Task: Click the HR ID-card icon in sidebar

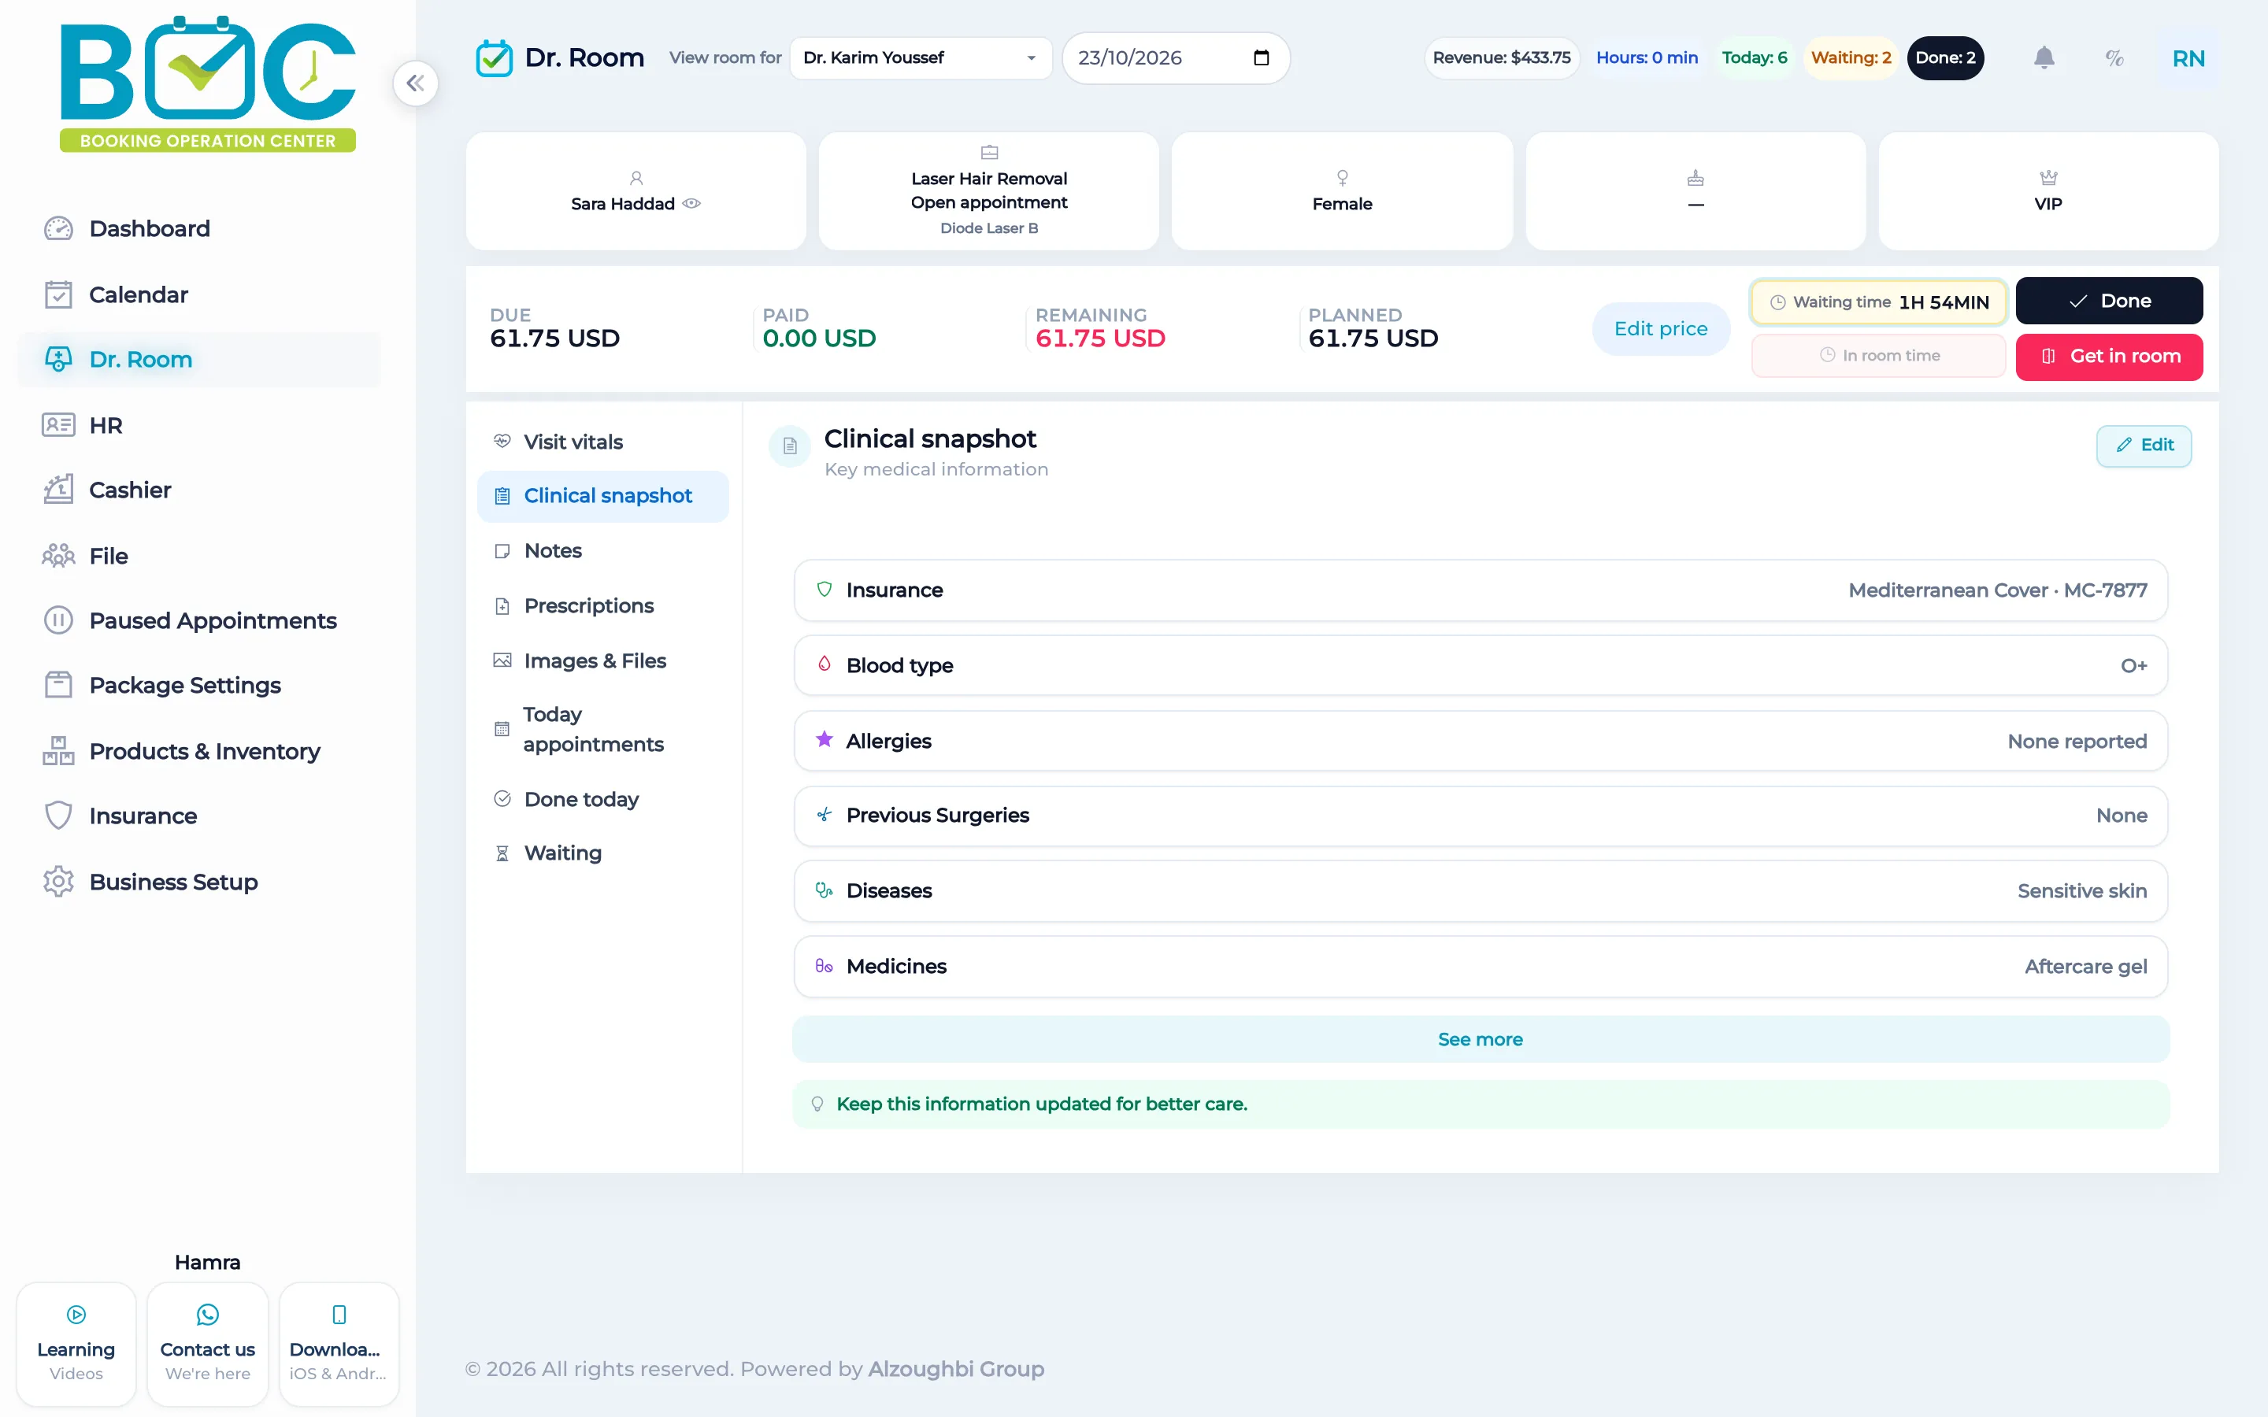Action: [x=58, y=424]
